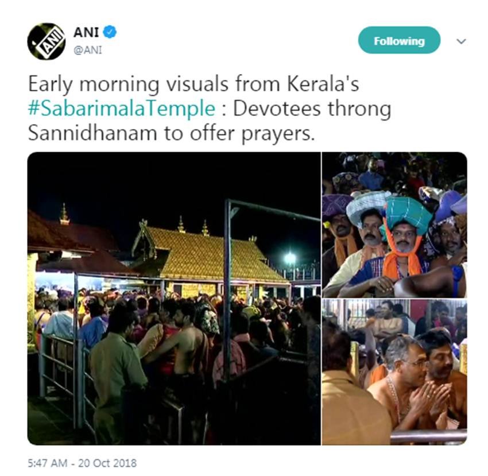The width and height of the screenshot is (488, 476).
Task: View photo of devotees praying with folded hands
Action: coord(394,372)
